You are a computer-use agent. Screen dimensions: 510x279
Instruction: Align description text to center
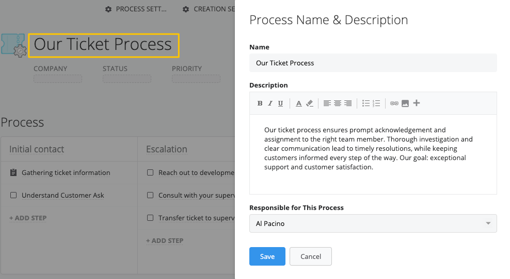pyautogui.click(x=338, y=103)
